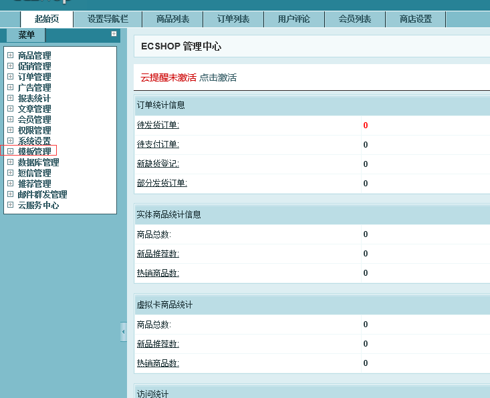Open the 商店设置 tab
The height and width of the screenshot is (398, 490).
pyautogui.click(x=415, y=19)
